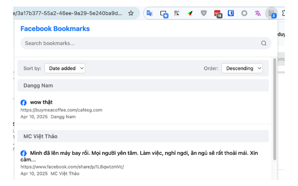Viewport: 298px width, 186px height.
Task: Click the Apr 10, 2025 date under facebook share URL
Action: [x=34, y=173]
